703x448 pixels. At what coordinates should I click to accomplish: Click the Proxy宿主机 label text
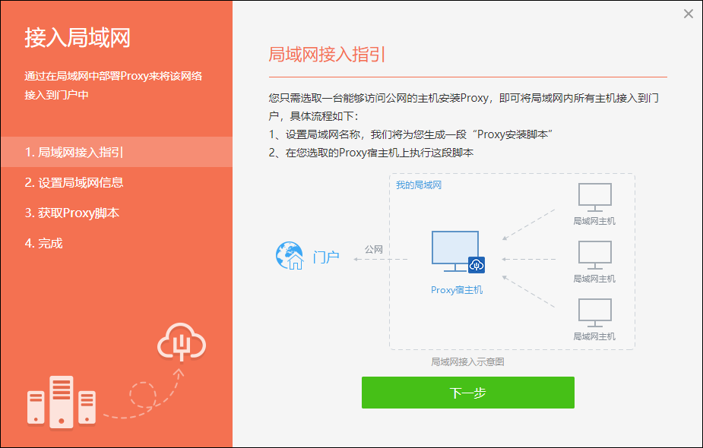coord(457,290)
